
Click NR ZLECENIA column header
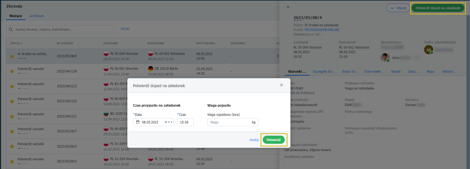65,43
